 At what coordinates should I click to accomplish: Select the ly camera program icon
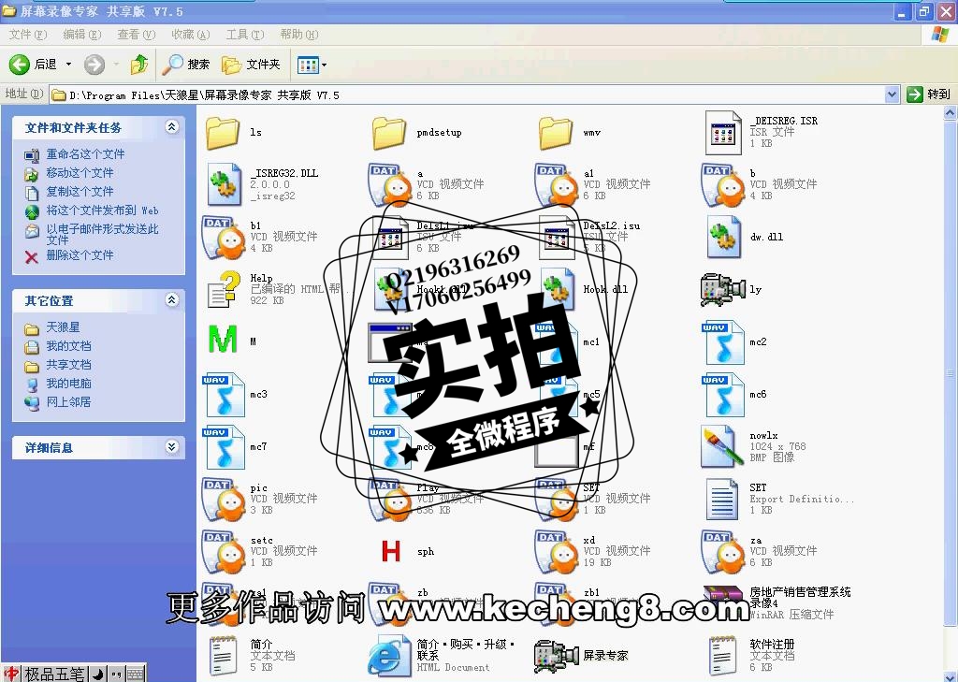[x=723, y=290]
